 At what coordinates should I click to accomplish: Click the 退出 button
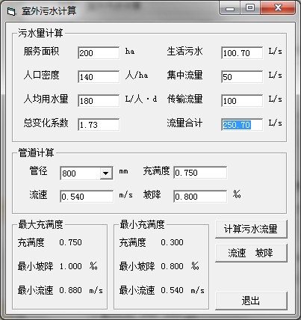[251, 301]
